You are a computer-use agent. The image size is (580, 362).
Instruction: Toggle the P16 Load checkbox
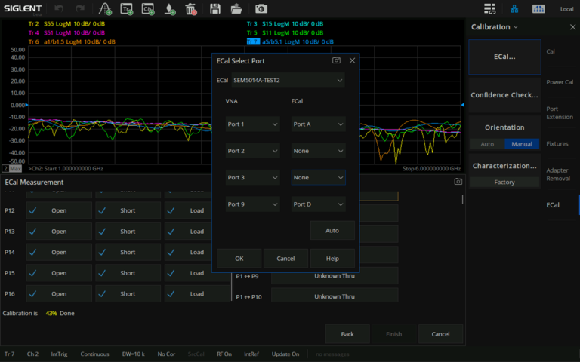(x=171, y=293)
